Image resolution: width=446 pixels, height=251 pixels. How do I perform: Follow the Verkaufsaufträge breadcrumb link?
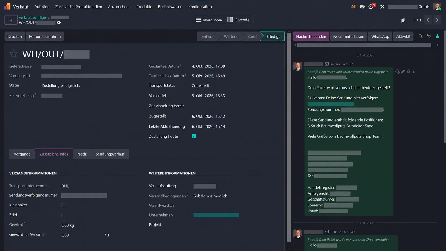32,17
